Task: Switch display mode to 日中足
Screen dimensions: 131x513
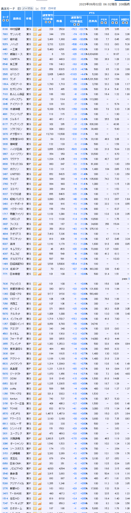Action: (52, 9)
